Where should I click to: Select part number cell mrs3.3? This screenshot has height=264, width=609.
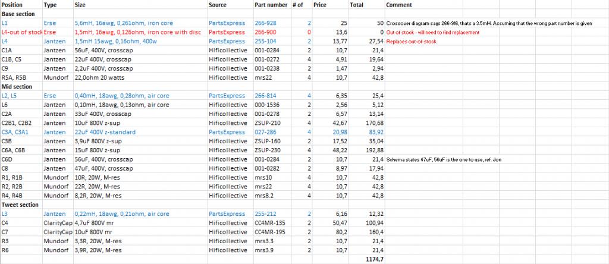(271, 241)
